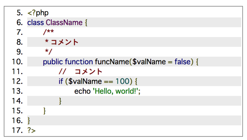Click the number '100' on line 12

tap(123, 81)
